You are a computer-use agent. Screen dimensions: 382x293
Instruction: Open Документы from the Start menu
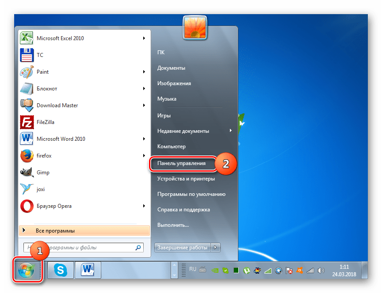tap(171, 68)
